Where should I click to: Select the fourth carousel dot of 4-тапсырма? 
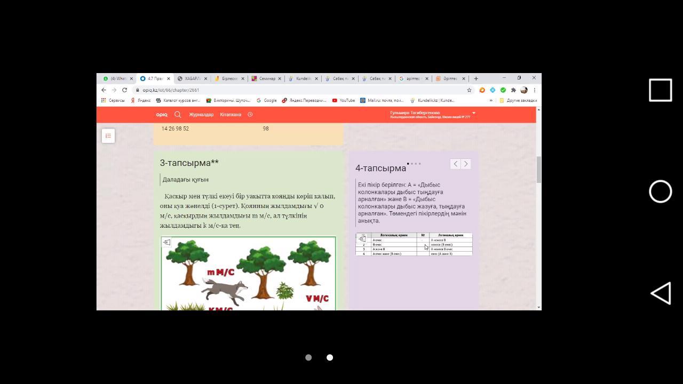419,164
